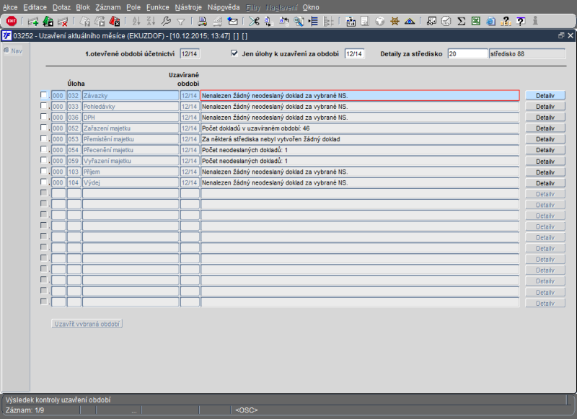The height and width of the screenshot is (419, 577).
Task: Open Detaily for the Přecenění majetku row
Action: coord(545,150)
